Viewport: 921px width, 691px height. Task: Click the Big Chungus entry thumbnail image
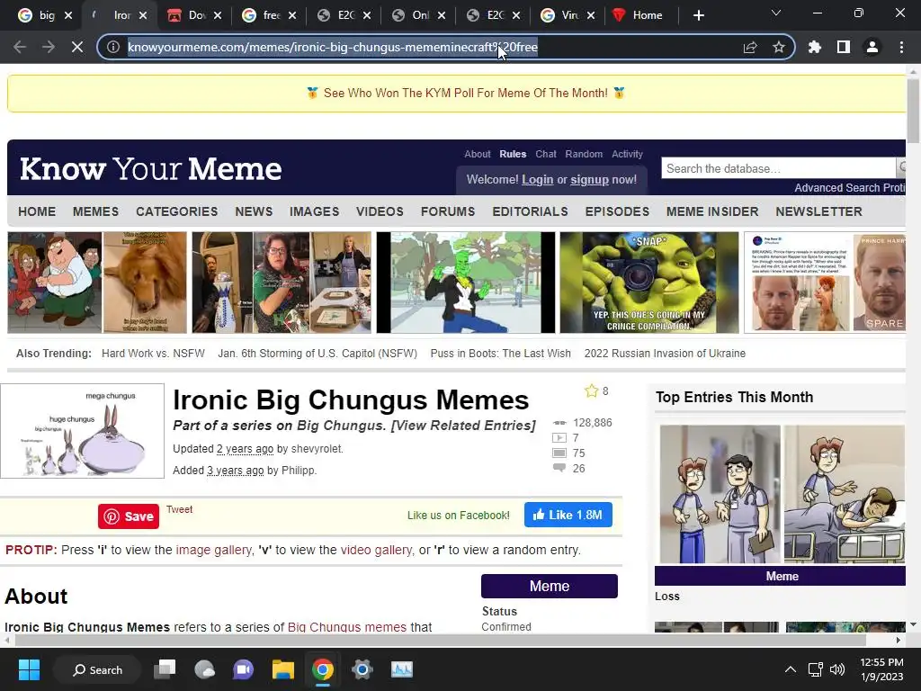pos(82,431)
